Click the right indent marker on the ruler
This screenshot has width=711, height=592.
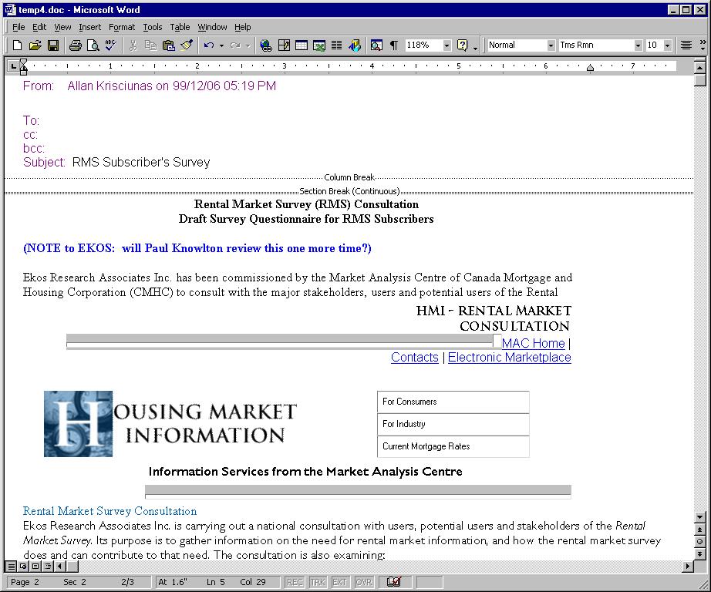[x=590, y=68]
